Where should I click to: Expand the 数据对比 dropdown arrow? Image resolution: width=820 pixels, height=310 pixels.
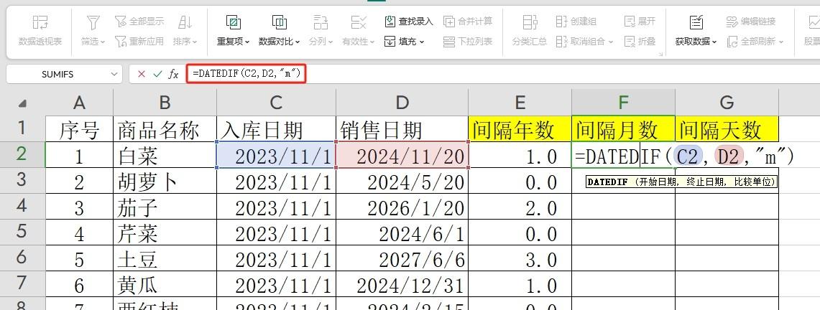(x=298, y=42)
